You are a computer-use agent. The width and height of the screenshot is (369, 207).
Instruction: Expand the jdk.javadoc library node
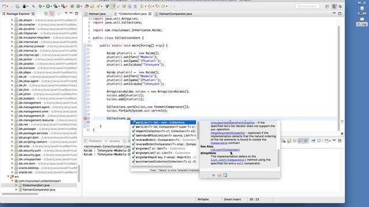pyautogui.click(x=12, y=64)
